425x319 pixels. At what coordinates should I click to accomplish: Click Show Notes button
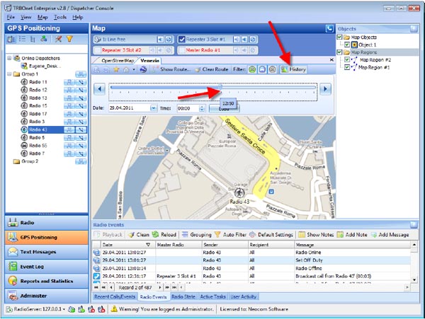[316, 235]
